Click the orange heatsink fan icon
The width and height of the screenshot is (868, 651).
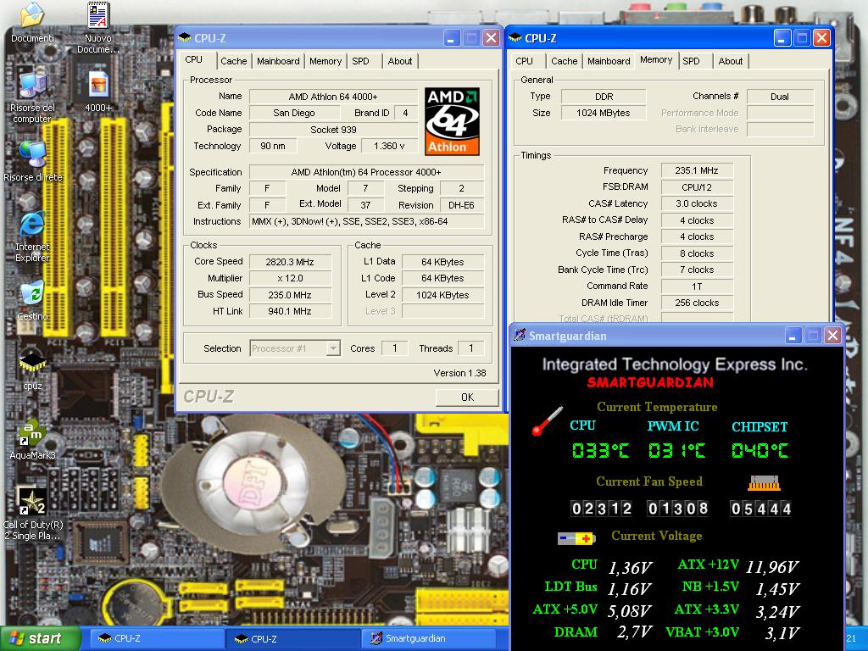point(764,483)
